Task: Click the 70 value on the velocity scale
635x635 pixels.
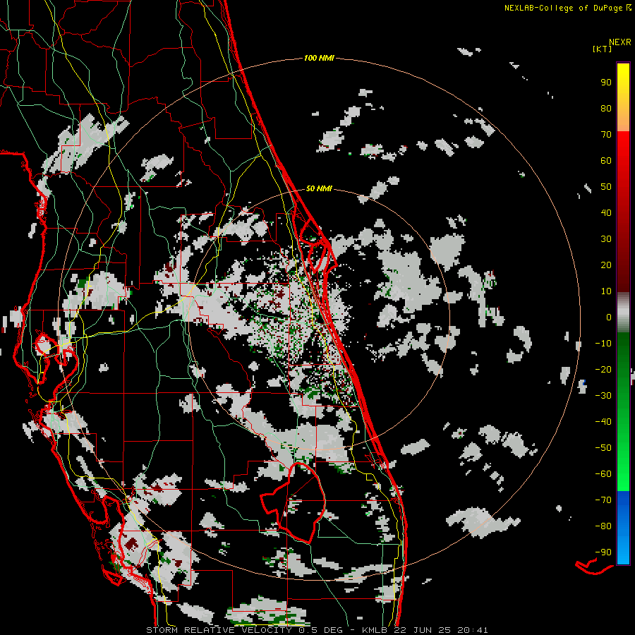Action: point(606,135)
